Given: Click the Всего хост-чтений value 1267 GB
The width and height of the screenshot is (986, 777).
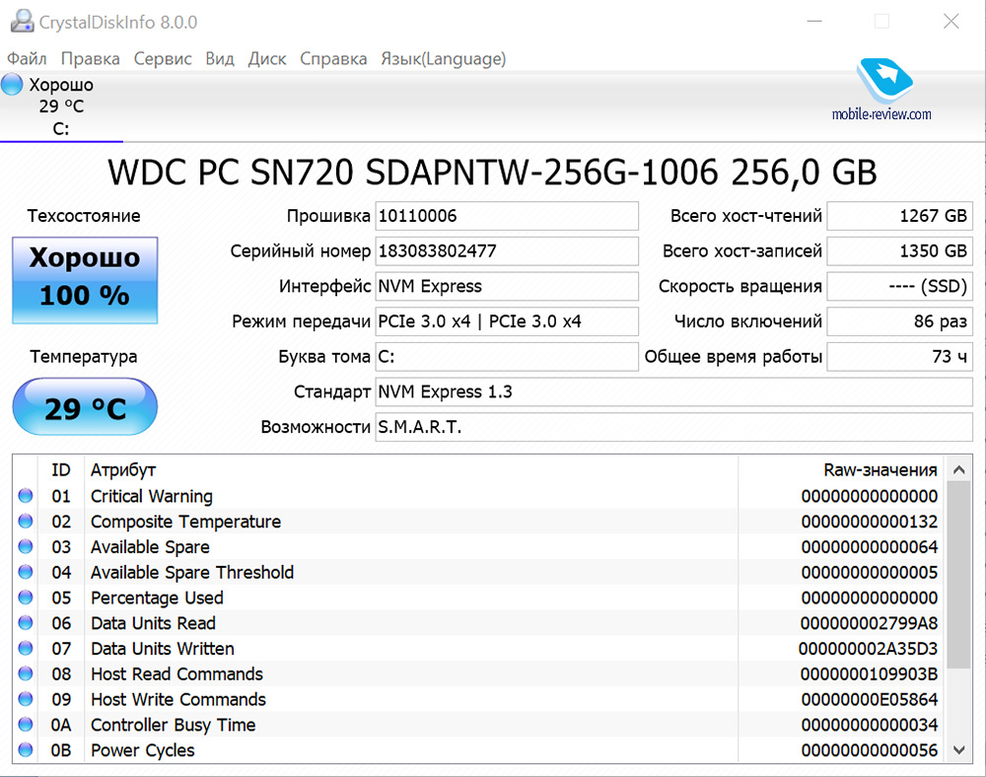Looking at the screenshot, I should point(900,216).
